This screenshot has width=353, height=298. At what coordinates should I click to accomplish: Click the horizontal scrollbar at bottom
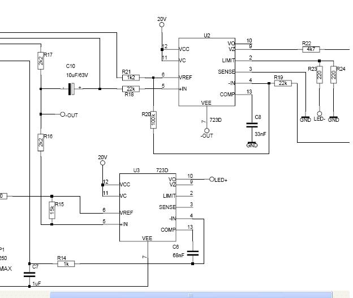pyautogui.click(x=192, y=295)
